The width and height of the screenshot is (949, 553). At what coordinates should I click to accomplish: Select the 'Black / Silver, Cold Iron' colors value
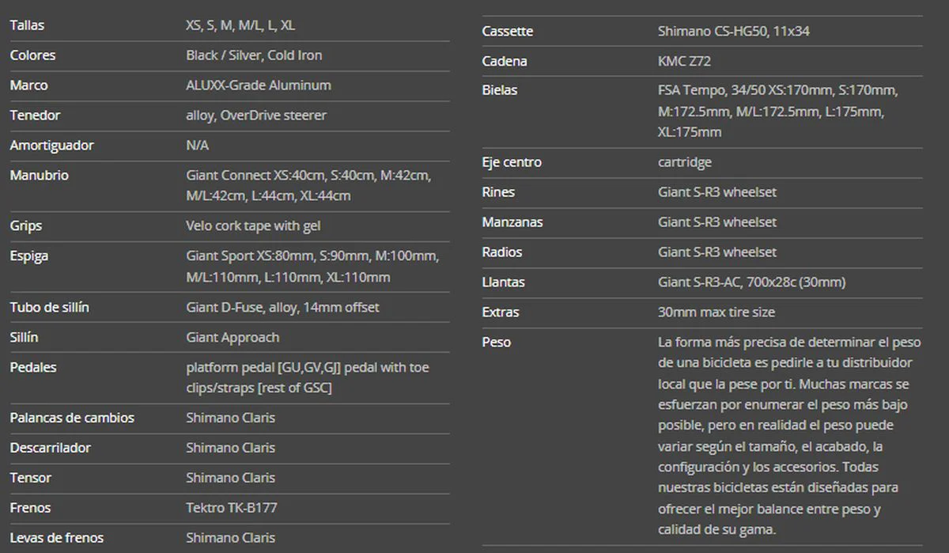pos(254,55)
